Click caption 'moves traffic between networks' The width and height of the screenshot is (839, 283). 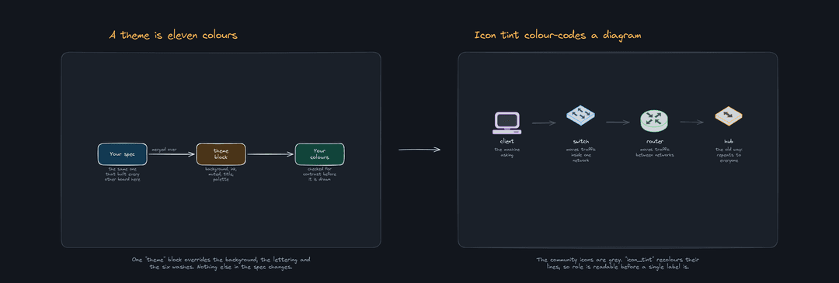pos(654,152)
